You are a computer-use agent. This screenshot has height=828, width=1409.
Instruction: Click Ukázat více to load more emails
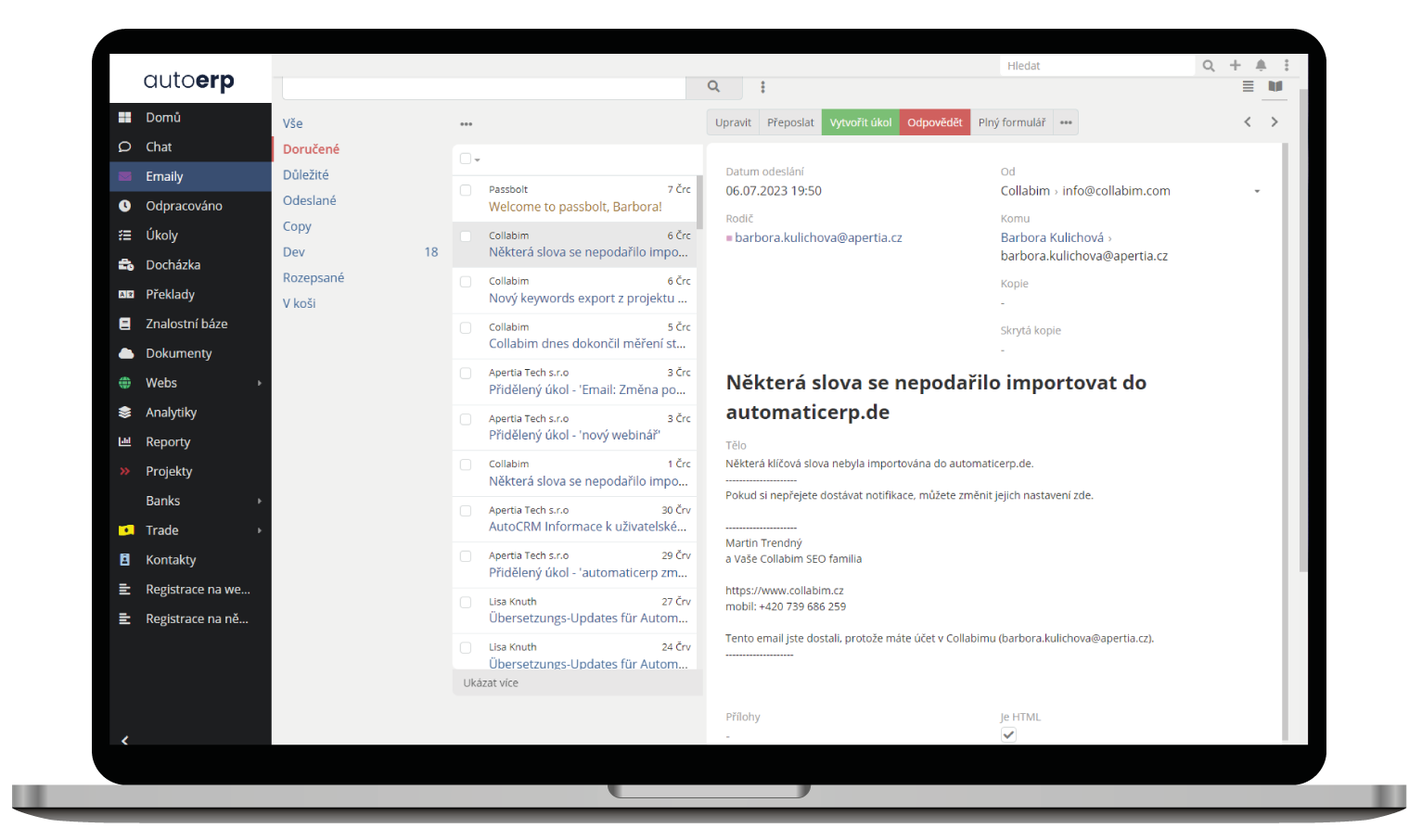tap(490, 682)
